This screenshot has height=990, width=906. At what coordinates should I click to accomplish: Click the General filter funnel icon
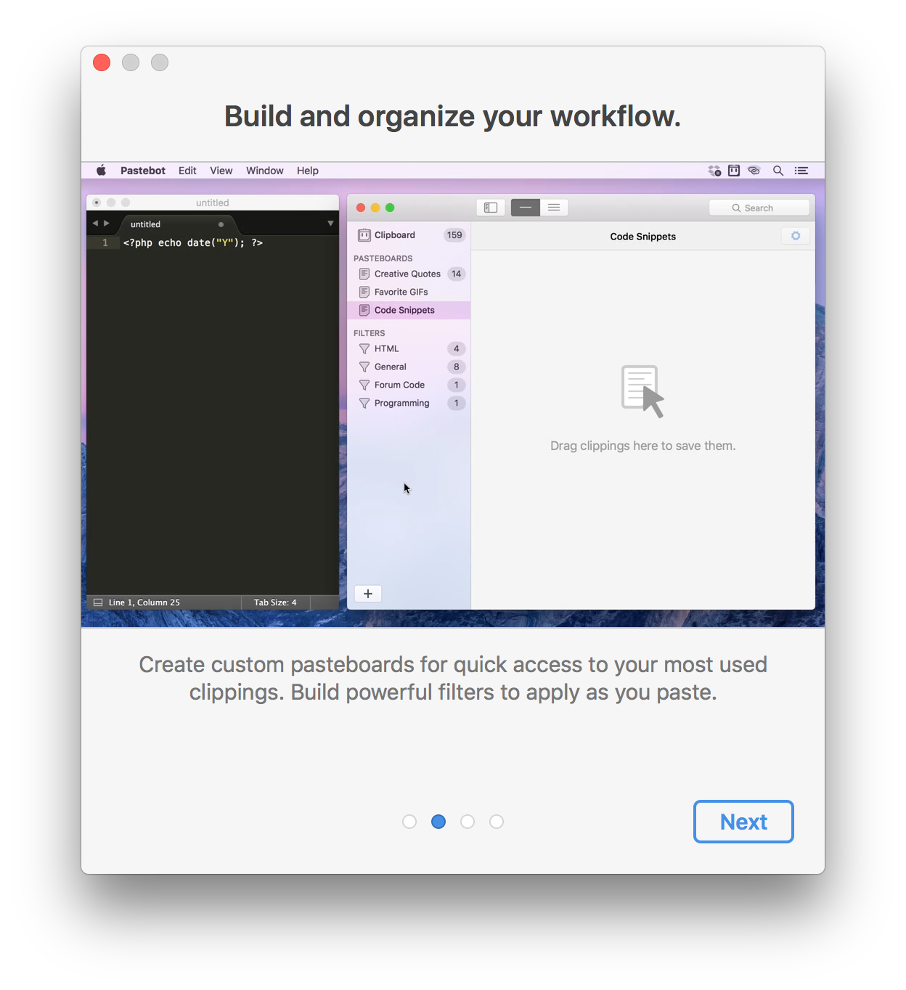tap(364, 367)
